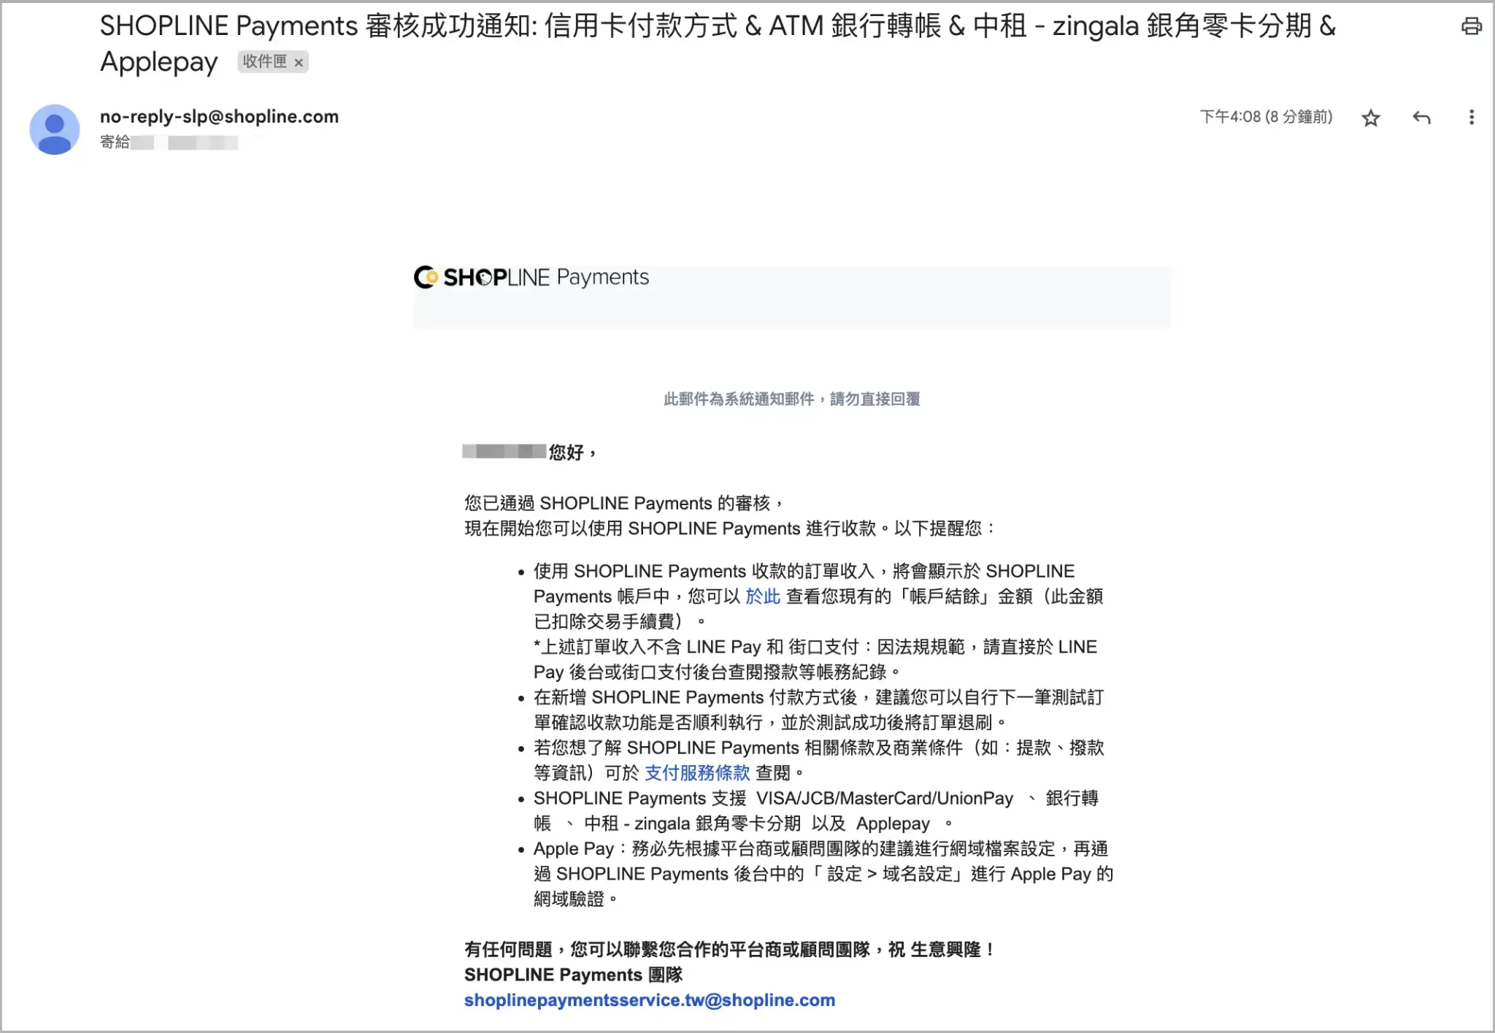Open the three-dot more options menu
Screen dimensions: 1495x1033
click(1471, 118)
